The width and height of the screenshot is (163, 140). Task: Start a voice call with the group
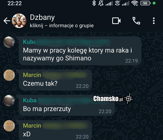(x=136, y=21)
